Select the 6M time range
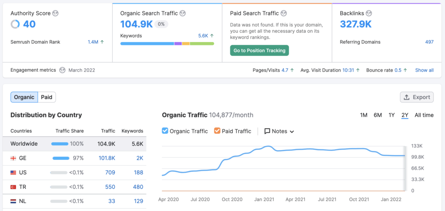The image size is (445, 211). coord(378,115)
